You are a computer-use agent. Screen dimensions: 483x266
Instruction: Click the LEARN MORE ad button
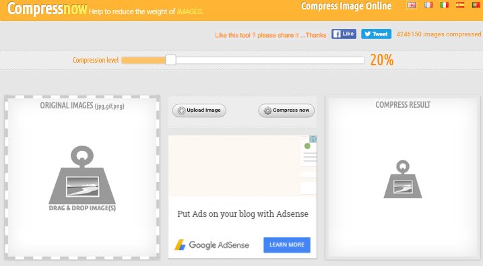(x=287, y=244)
